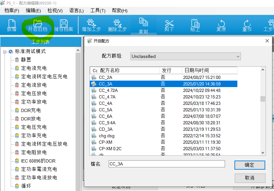Image resolution: width=274 pixels, height=191 pixels.
Task: Sort by 发行 column header
Action: (x=171, y=70)
